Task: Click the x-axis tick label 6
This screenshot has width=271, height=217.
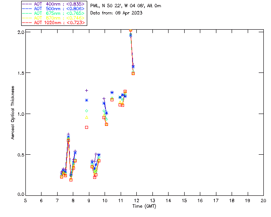Action: [x=41, y=200]
